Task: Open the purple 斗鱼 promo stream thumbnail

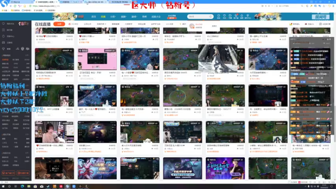Action: click(x=225, y=168)
